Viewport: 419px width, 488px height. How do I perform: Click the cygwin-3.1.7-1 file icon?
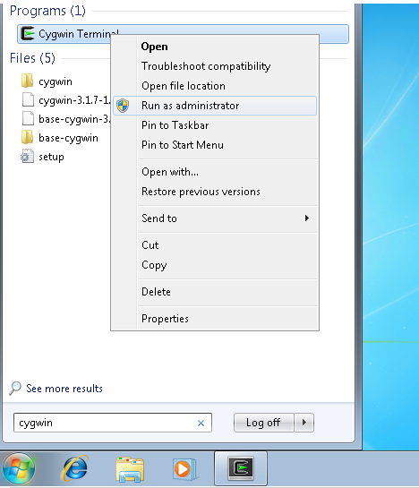tap(28, 99)
